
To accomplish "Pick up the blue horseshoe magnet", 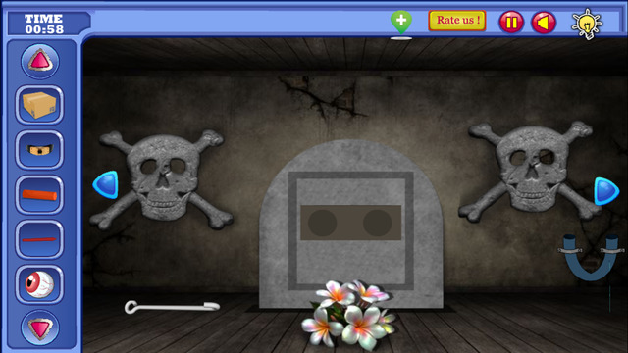I will (x=591, y=257).
